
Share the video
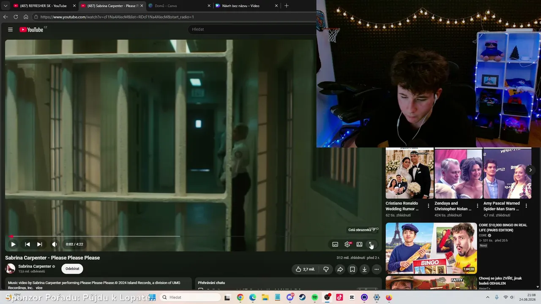pos(340,269)
